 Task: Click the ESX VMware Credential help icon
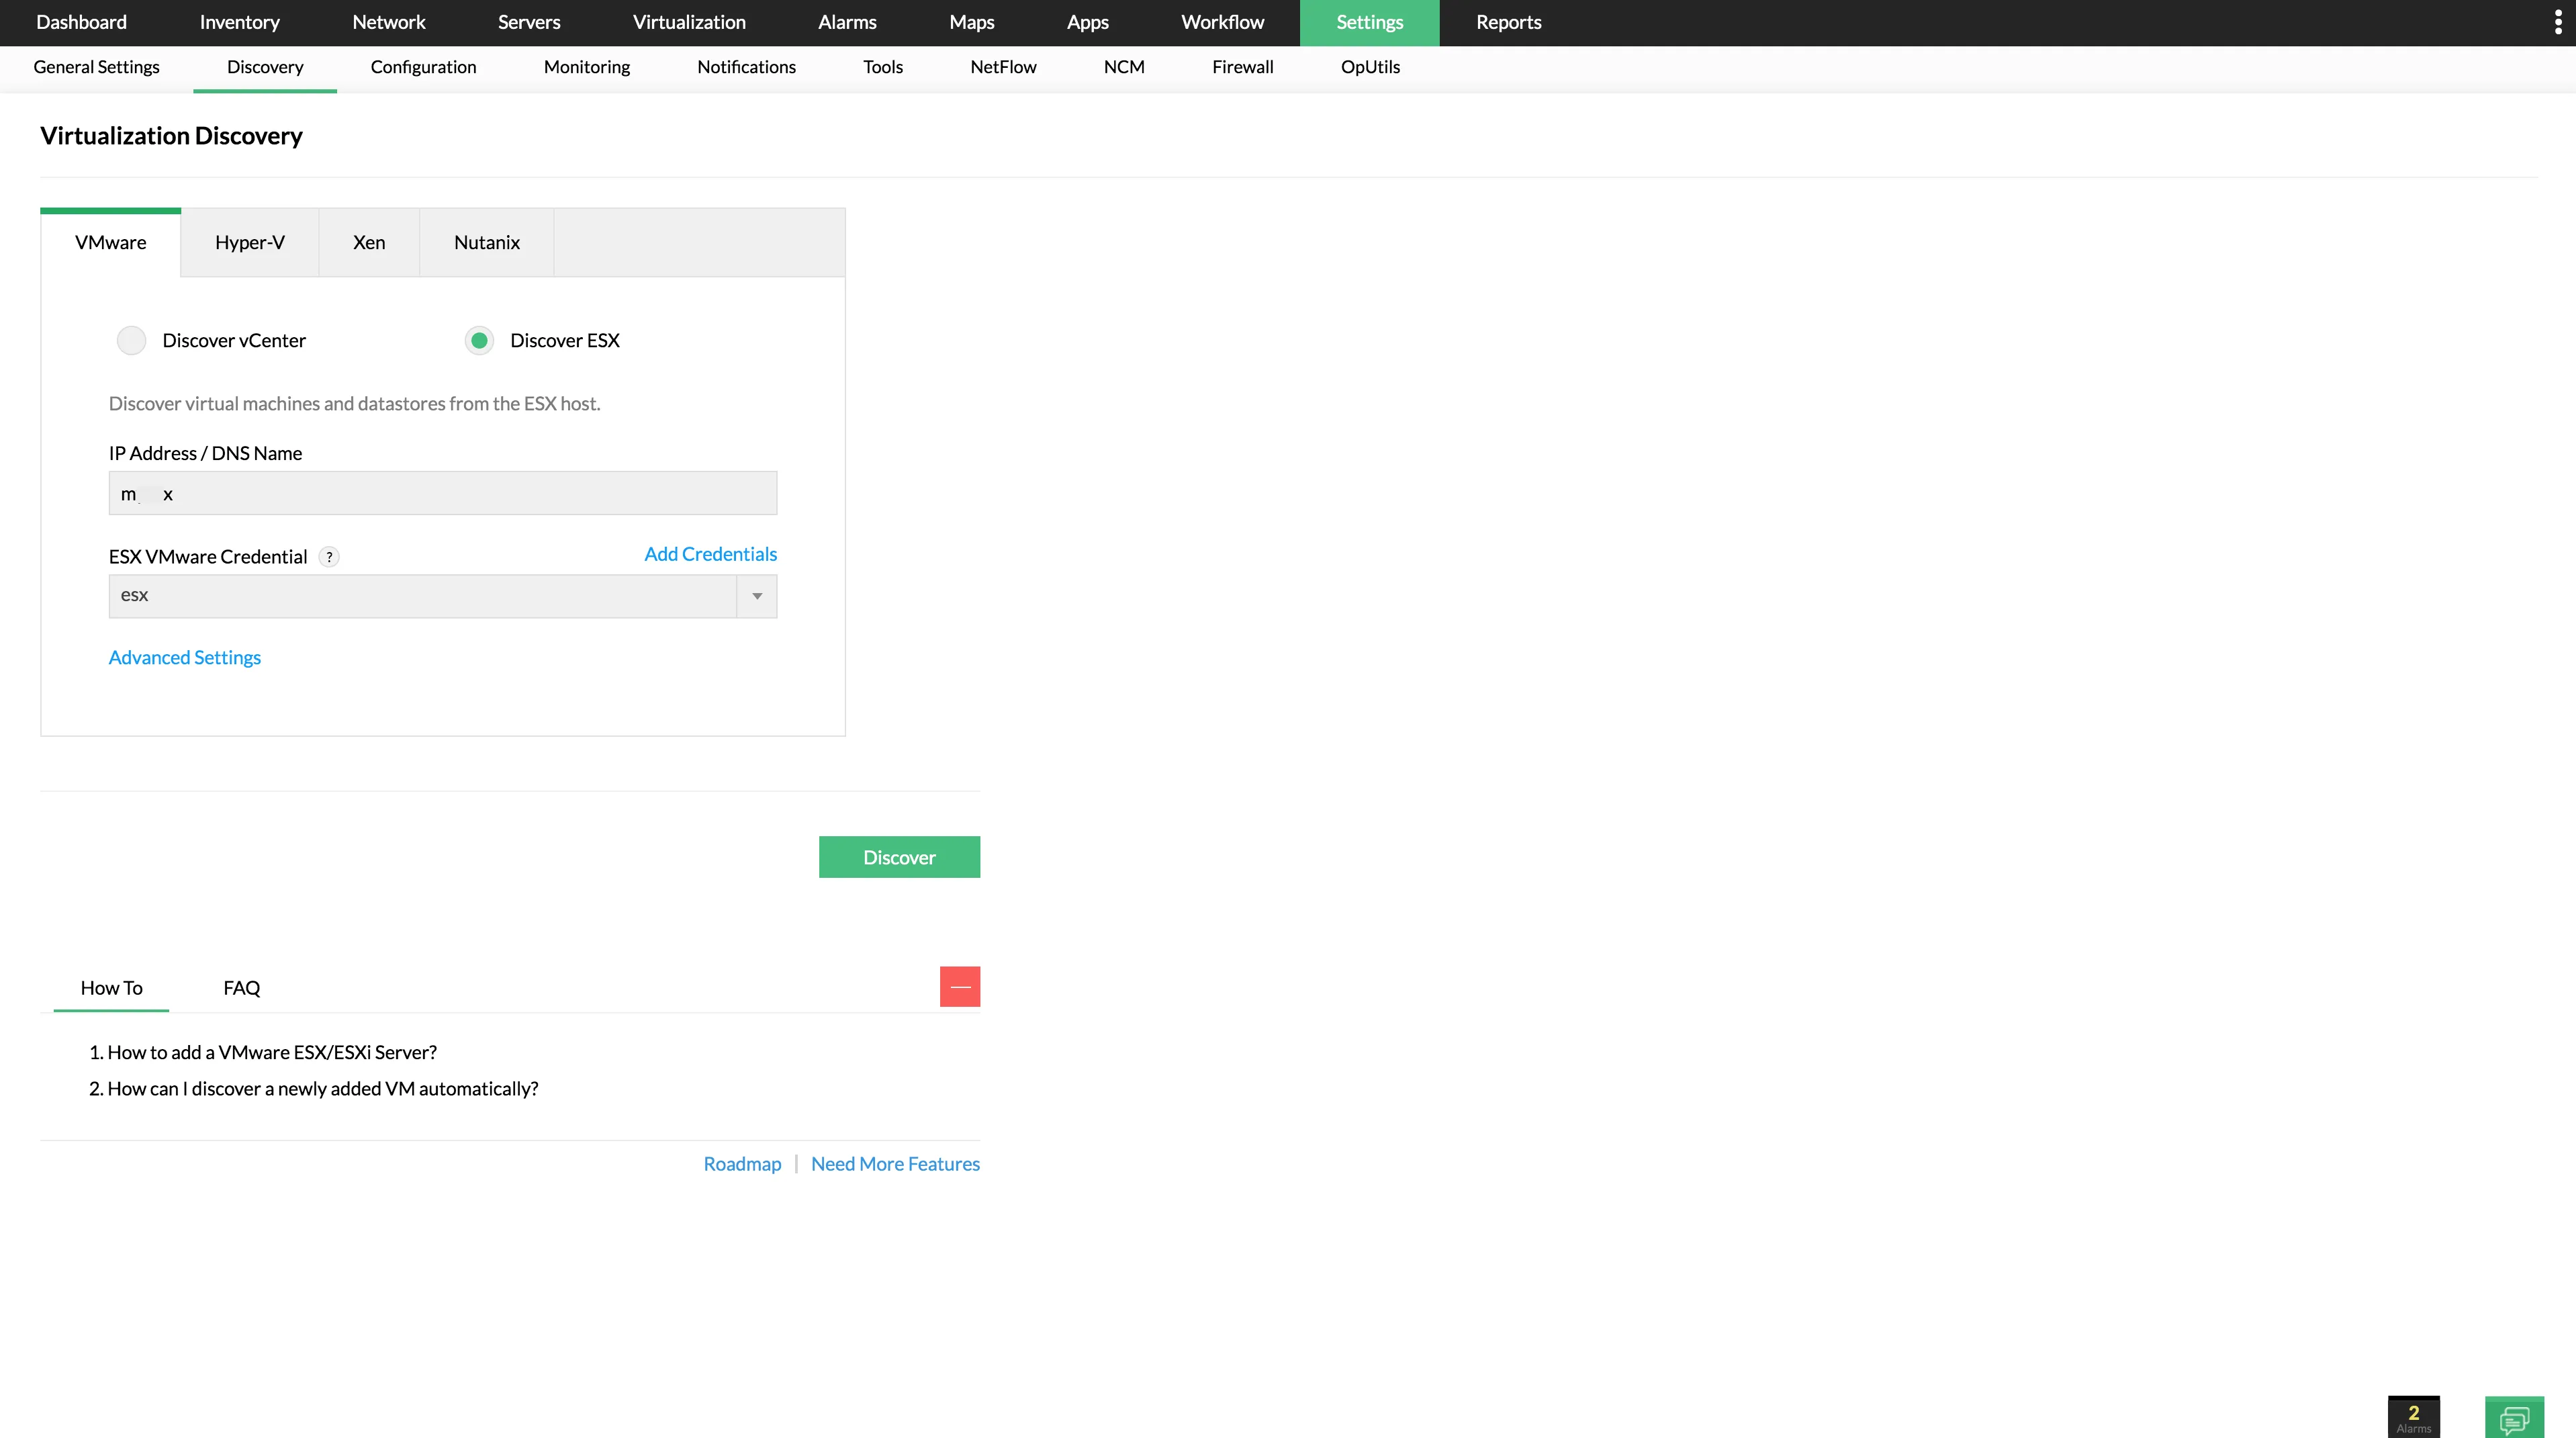point(329,557)
